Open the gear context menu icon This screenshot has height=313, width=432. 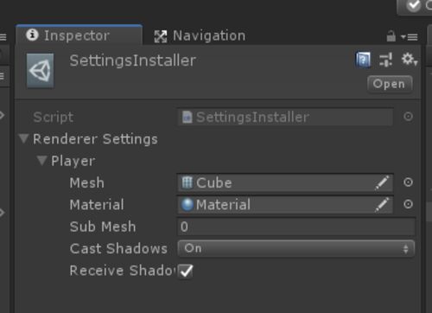pos(410,60)
